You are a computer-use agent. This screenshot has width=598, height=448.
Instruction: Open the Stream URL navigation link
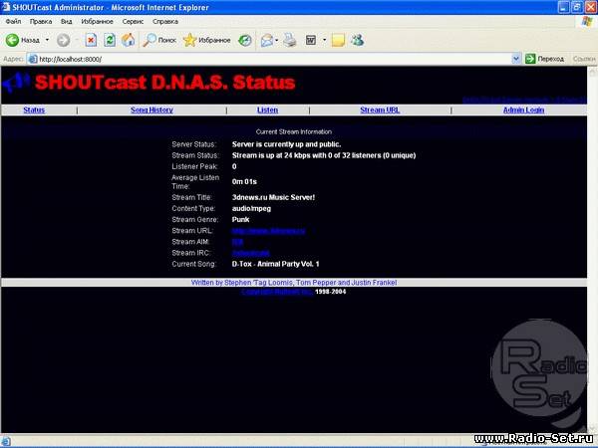pyautogui.click(x=380, y=110)
